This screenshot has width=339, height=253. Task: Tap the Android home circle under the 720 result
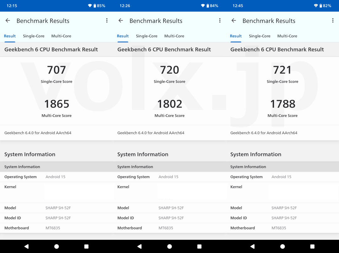169,246
